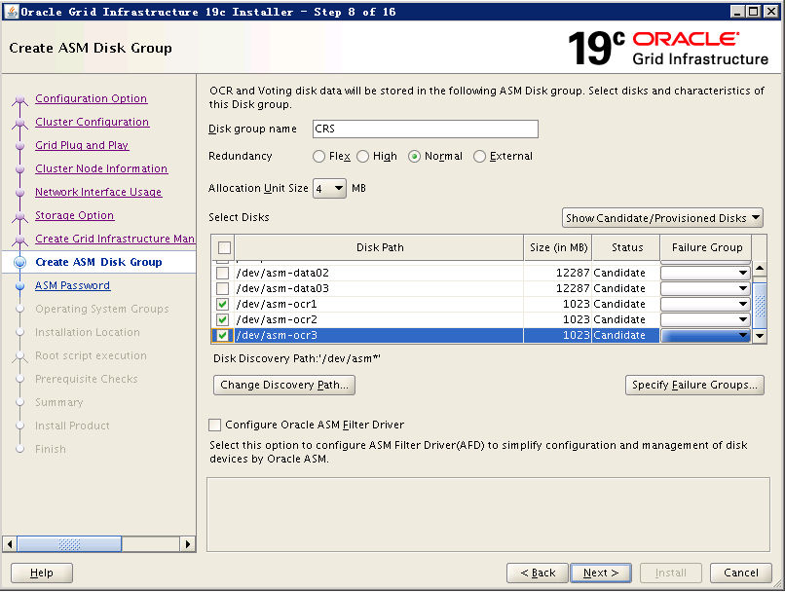Open Failure Group dropdown for /dev/asm-data03
The height and width of the screenshot is (592, 785).
click(x=705, y=288)
